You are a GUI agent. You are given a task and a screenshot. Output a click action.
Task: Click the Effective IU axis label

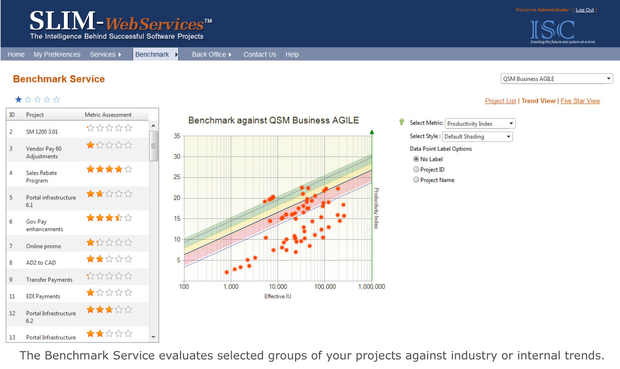pos(278,297)
